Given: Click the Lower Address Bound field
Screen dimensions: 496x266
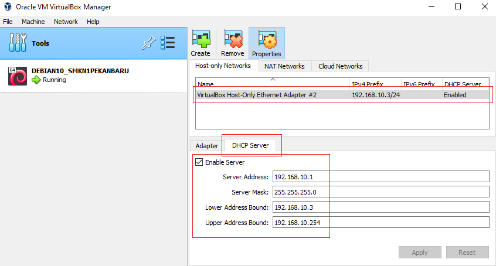Looking at the screenshot, I should coord(381,207).
